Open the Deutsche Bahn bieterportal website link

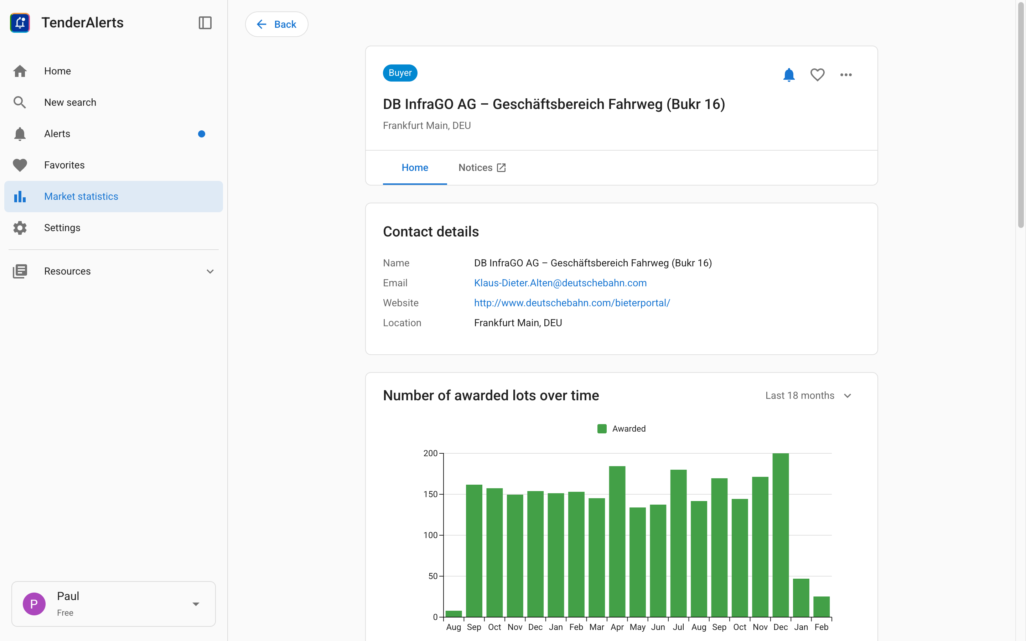pos(571,303)
